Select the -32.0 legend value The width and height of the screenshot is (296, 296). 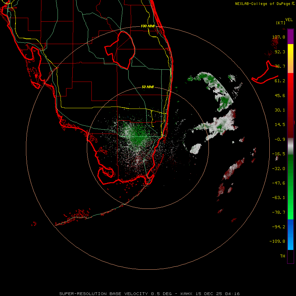tap(279, 169)
